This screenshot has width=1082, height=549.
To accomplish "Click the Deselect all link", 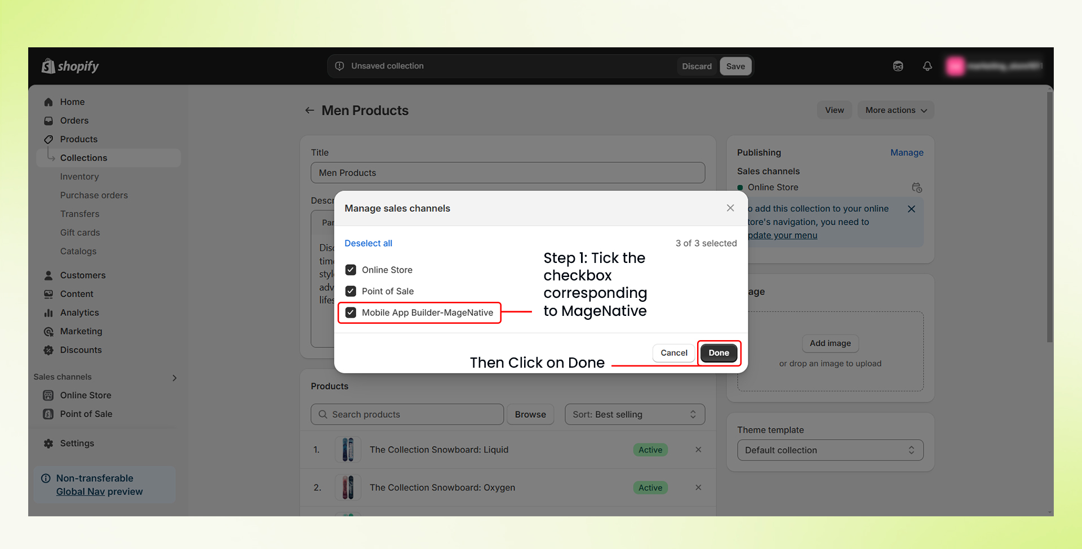I will click(x=368, y=243).
